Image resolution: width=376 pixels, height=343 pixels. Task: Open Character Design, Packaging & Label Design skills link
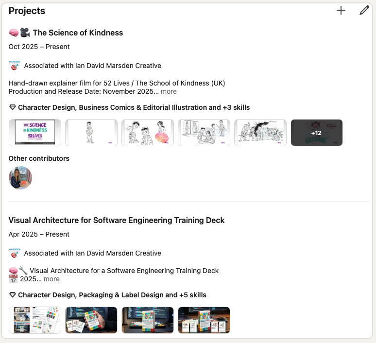112,295
